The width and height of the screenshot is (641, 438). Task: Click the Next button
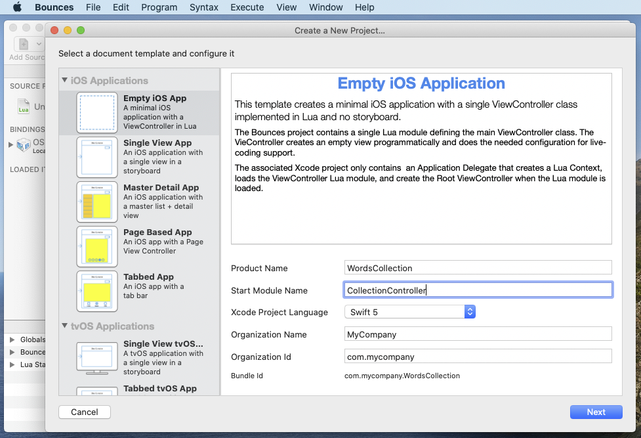[x=596, y=412]
